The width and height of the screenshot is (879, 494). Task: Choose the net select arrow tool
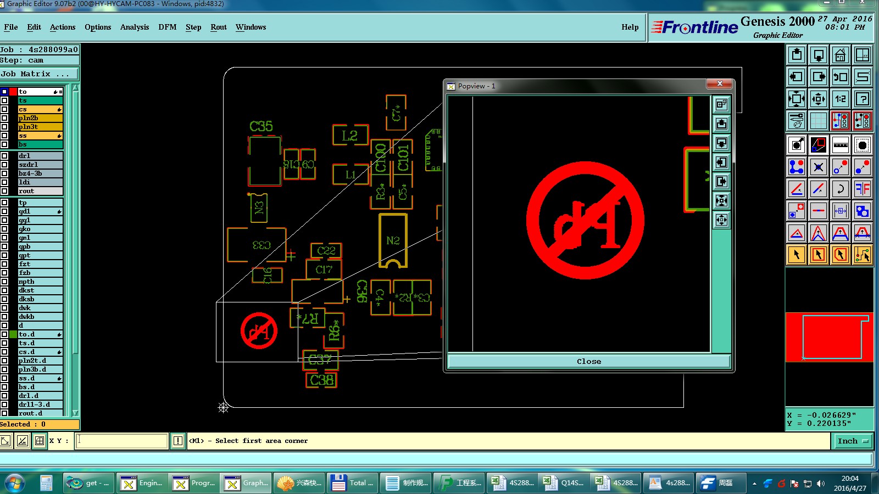pos(863,255)
